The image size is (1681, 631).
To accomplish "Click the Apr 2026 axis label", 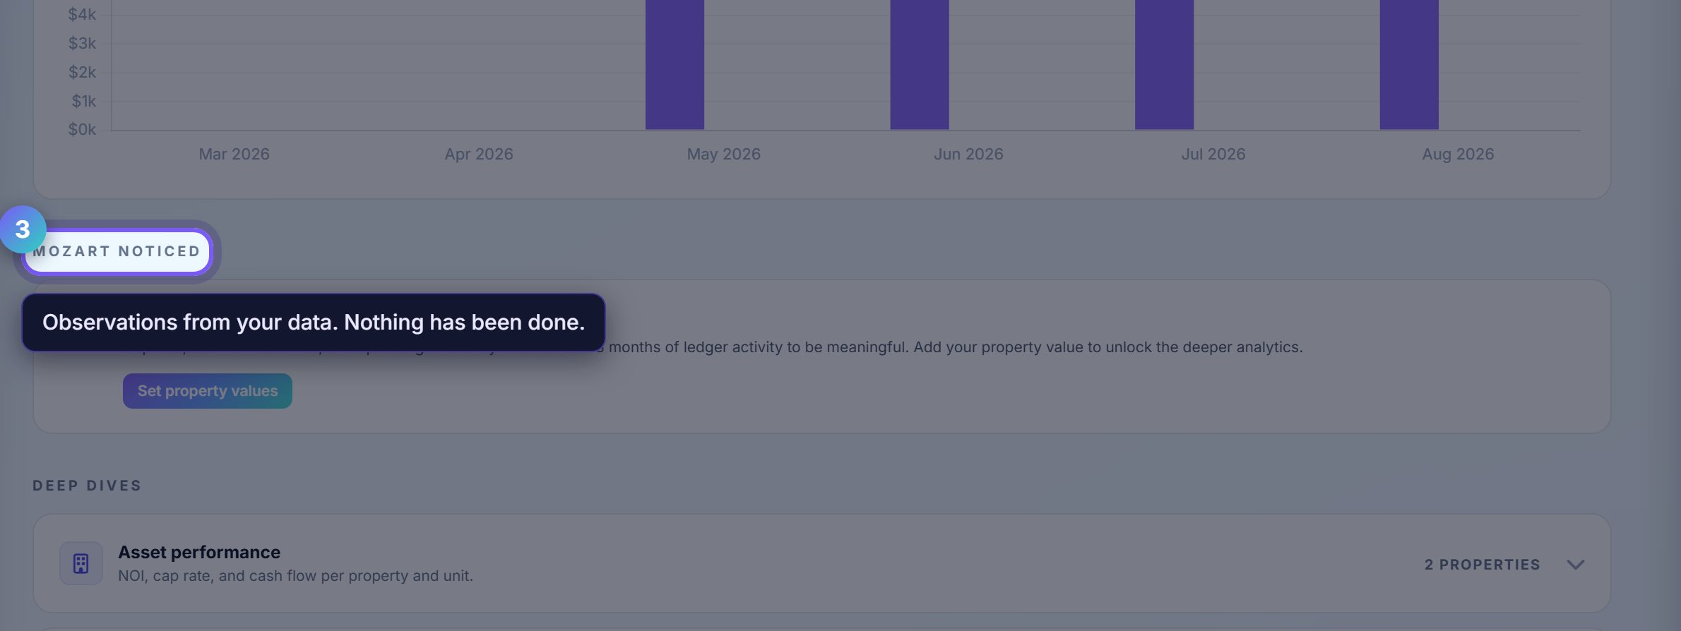I will click(x=479, y=154).
